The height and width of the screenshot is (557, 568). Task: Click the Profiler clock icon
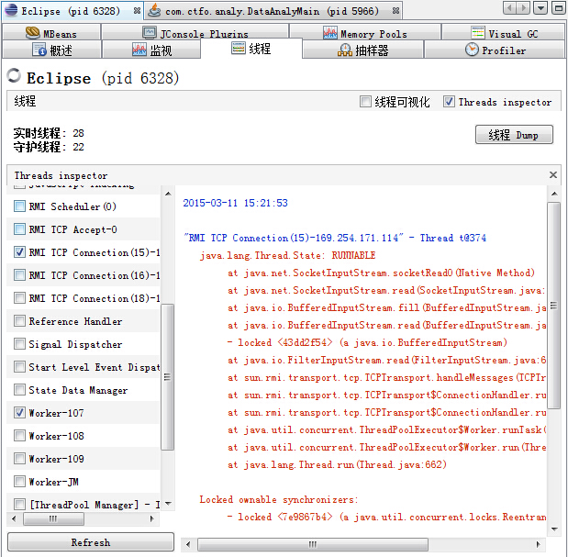tap(472, 50)
